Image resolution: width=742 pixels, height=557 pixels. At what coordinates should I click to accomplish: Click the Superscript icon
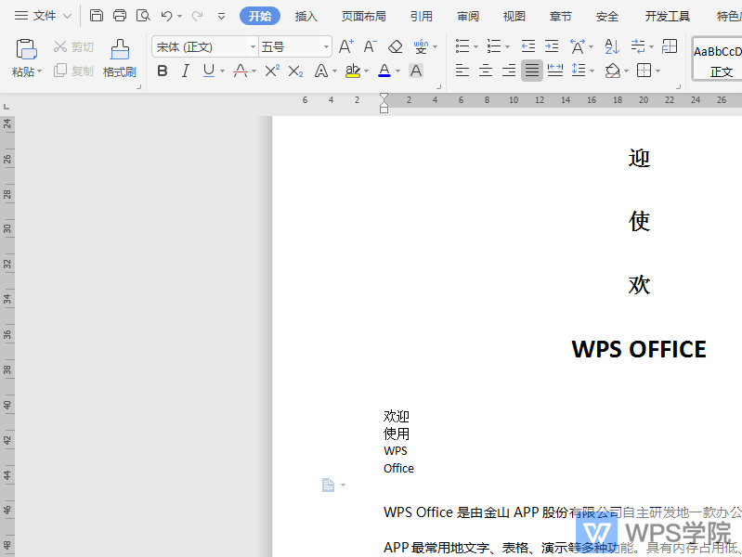pyautogui.click(x=272, y=71)
